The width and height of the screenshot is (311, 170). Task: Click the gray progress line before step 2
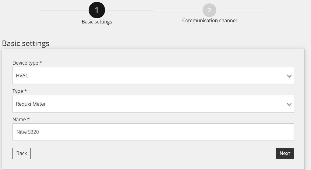pos(178,10)
